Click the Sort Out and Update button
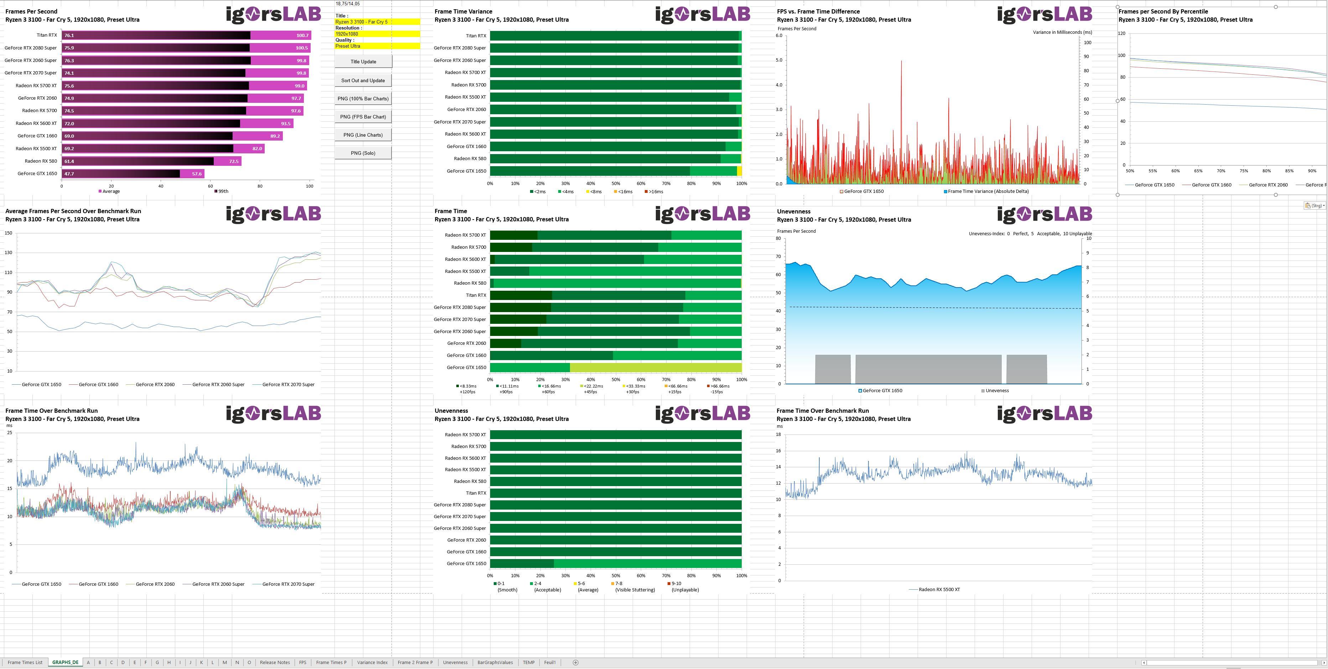This screenshot has height=669, width=1328. click(x=363, y=80)
